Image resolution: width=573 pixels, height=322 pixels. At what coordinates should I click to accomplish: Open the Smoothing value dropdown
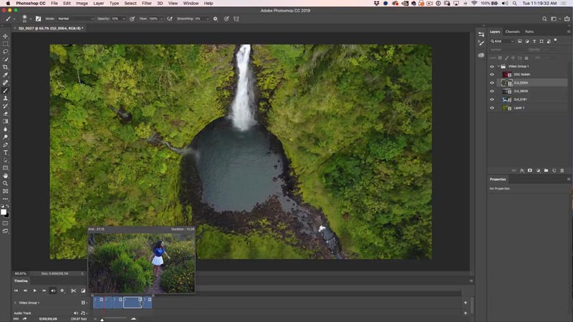click(207, 19)
